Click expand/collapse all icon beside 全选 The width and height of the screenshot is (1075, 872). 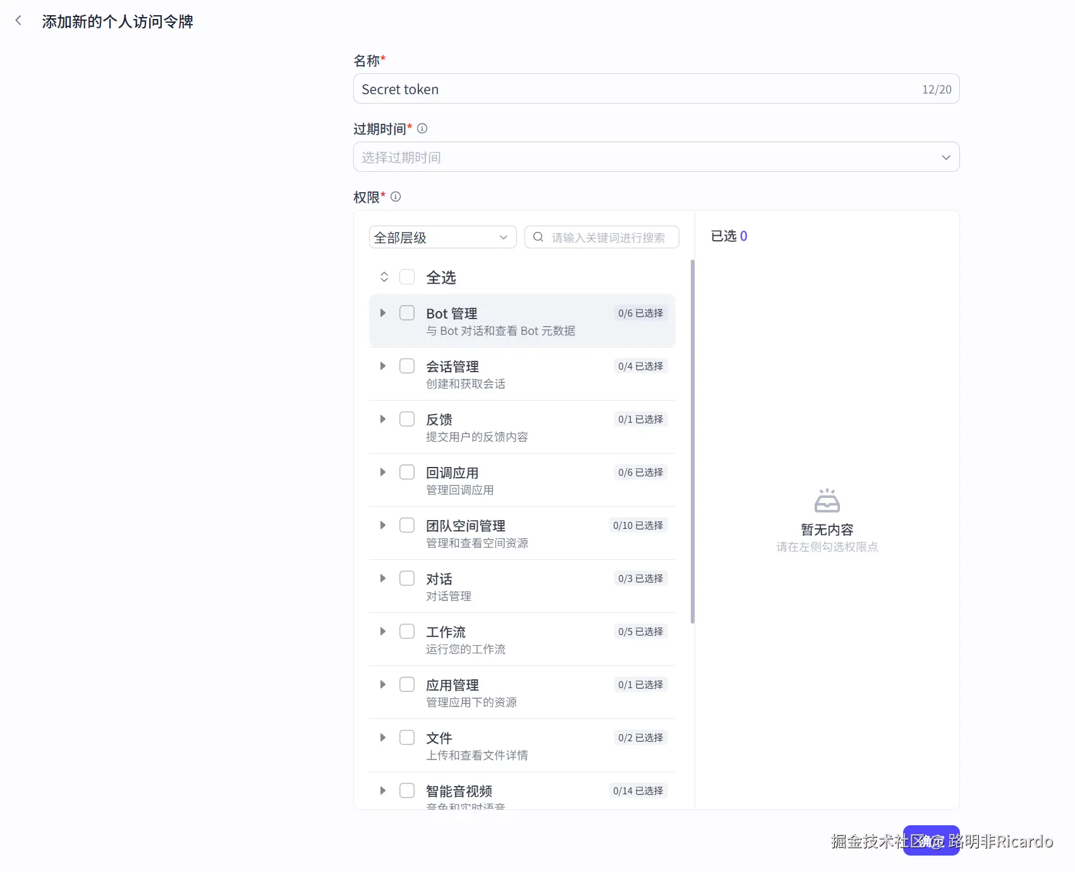click(x=384, y=277)
